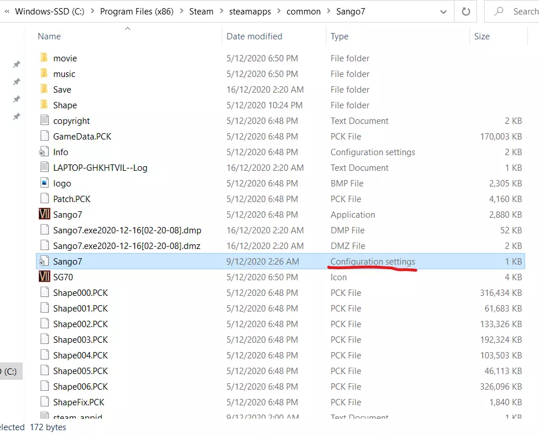Image resolution: width=539 pixels, height=436 pixels.
Task: Select file name Patch.PCK
Action: [72, 199]
